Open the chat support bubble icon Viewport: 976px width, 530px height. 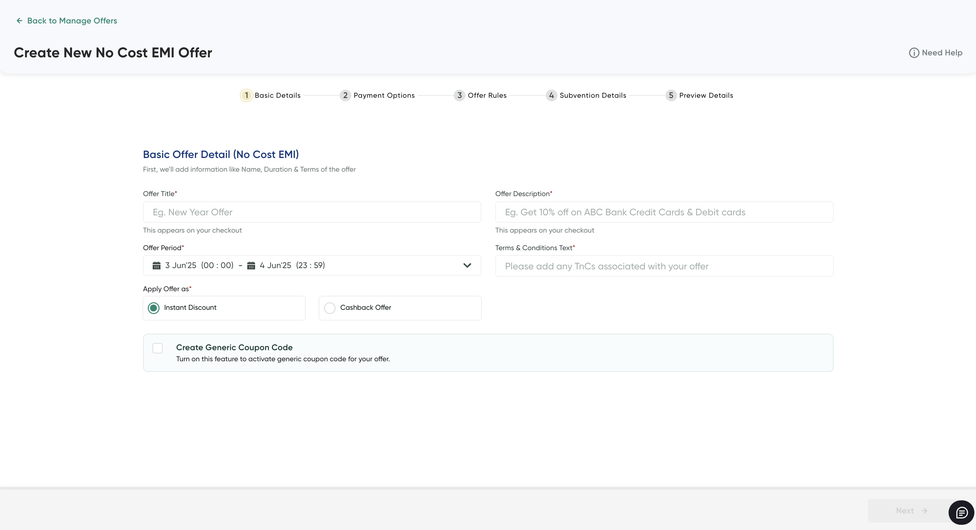click(961, 512)
